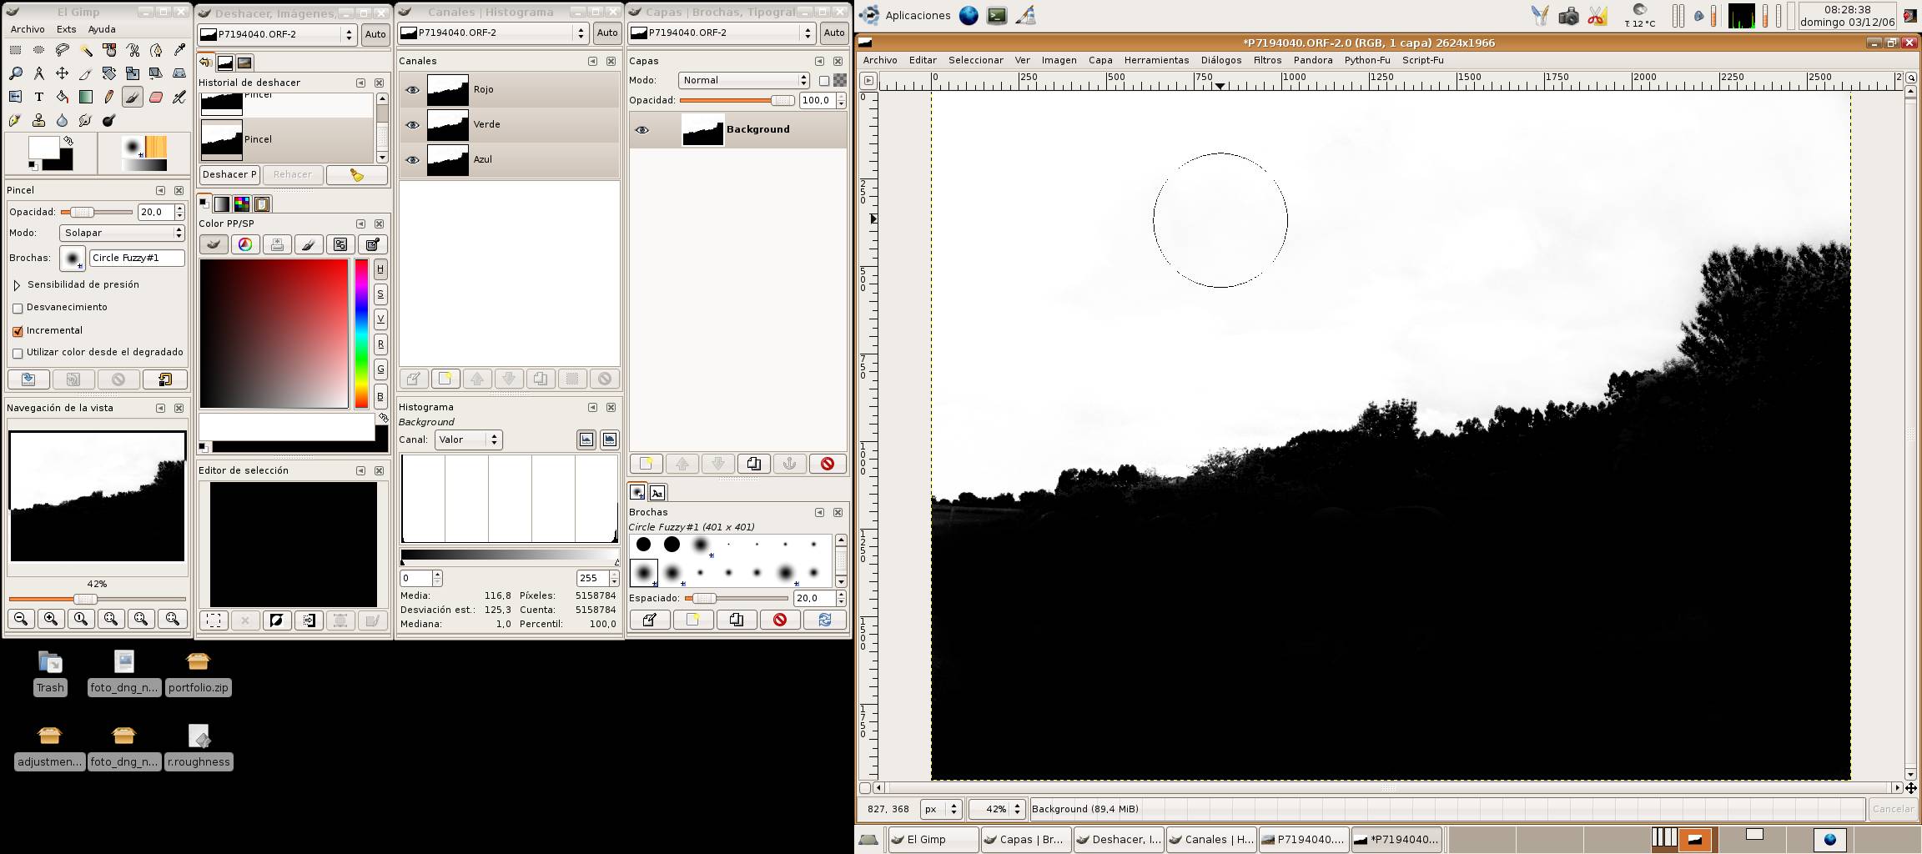Open the Capa menu in image window
This screenshot has width=1922, height=854.
pos(1100,60)
